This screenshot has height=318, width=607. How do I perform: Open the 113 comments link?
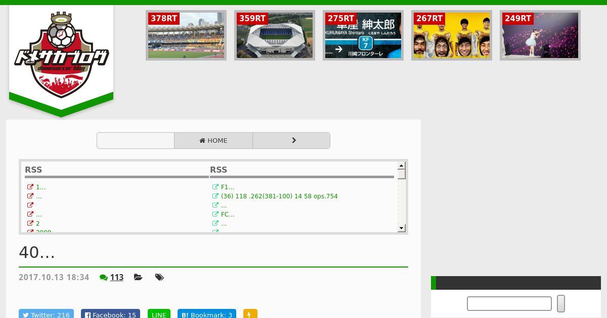tap(117, 277)
